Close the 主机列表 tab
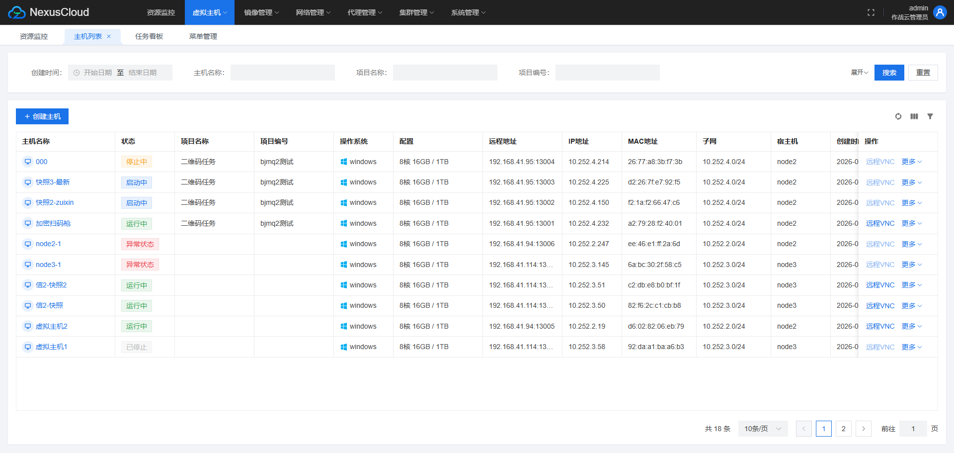 [x=109, y=36]
